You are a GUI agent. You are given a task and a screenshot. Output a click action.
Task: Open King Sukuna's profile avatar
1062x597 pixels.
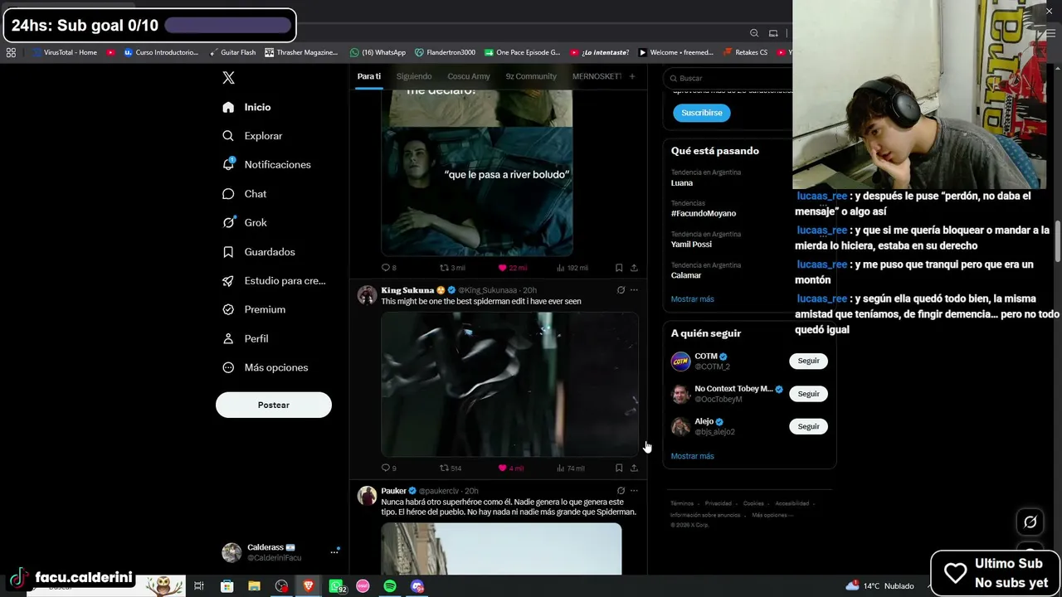pos(367,295)
